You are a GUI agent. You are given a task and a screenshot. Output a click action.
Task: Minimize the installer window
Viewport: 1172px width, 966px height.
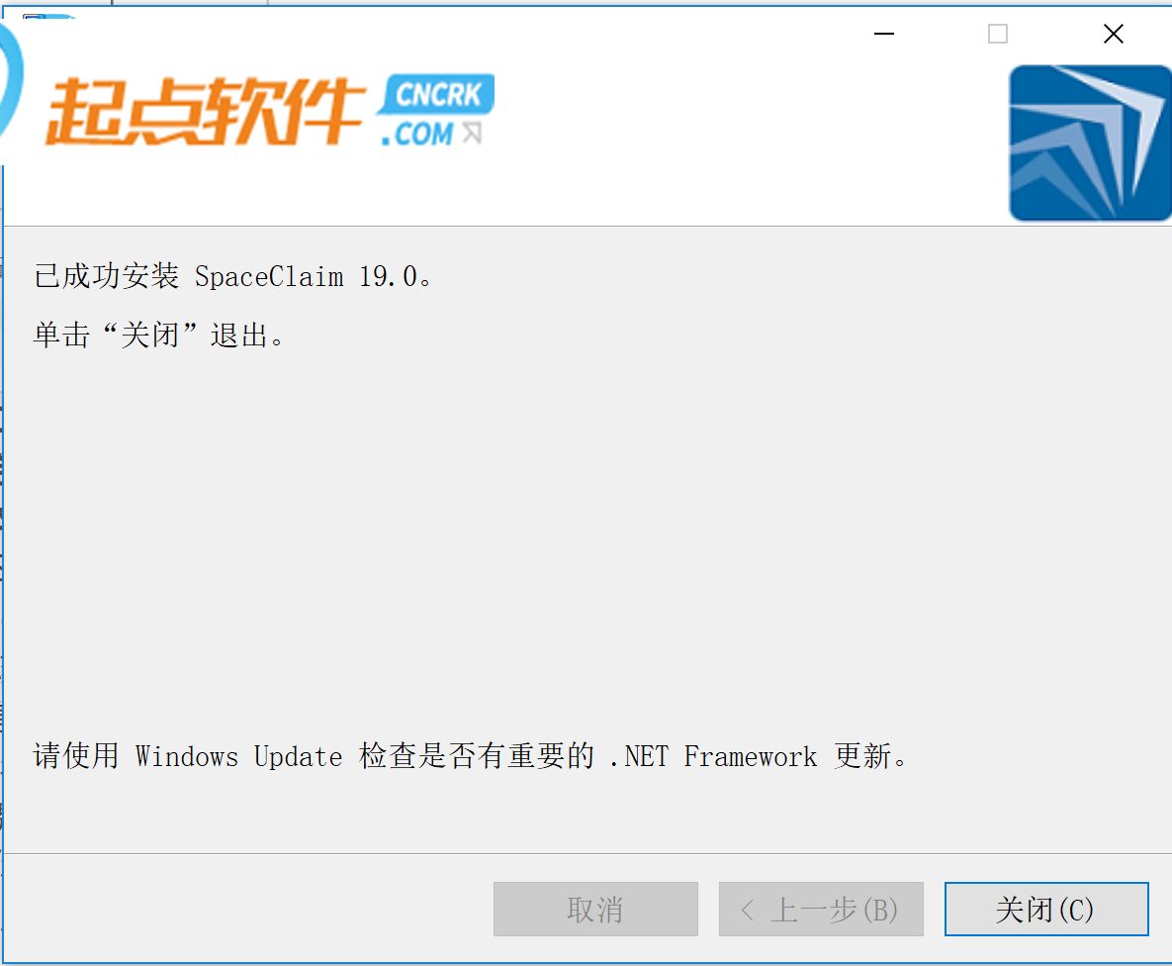click(x=884, y=34)
